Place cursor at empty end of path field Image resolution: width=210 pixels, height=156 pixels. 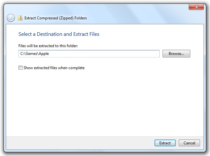[129, 54]
